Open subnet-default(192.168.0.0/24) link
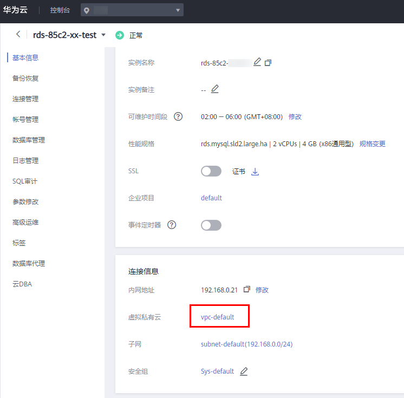Image resolution: width=404 pixels, height=398 pixels. pyautogui.click(x=246, y=344)
